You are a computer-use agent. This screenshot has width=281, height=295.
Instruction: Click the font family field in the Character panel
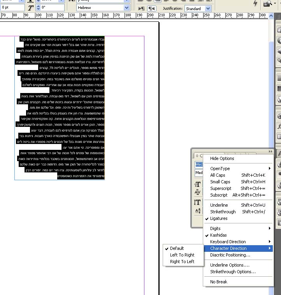[x=199, y=165]
